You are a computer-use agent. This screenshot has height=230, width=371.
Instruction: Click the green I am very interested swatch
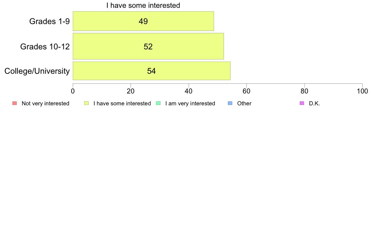158,103
